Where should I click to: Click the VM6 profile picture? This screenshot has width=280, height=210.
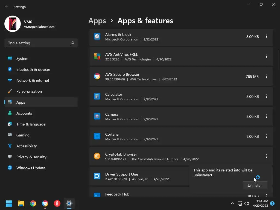(x=13, y=24)
